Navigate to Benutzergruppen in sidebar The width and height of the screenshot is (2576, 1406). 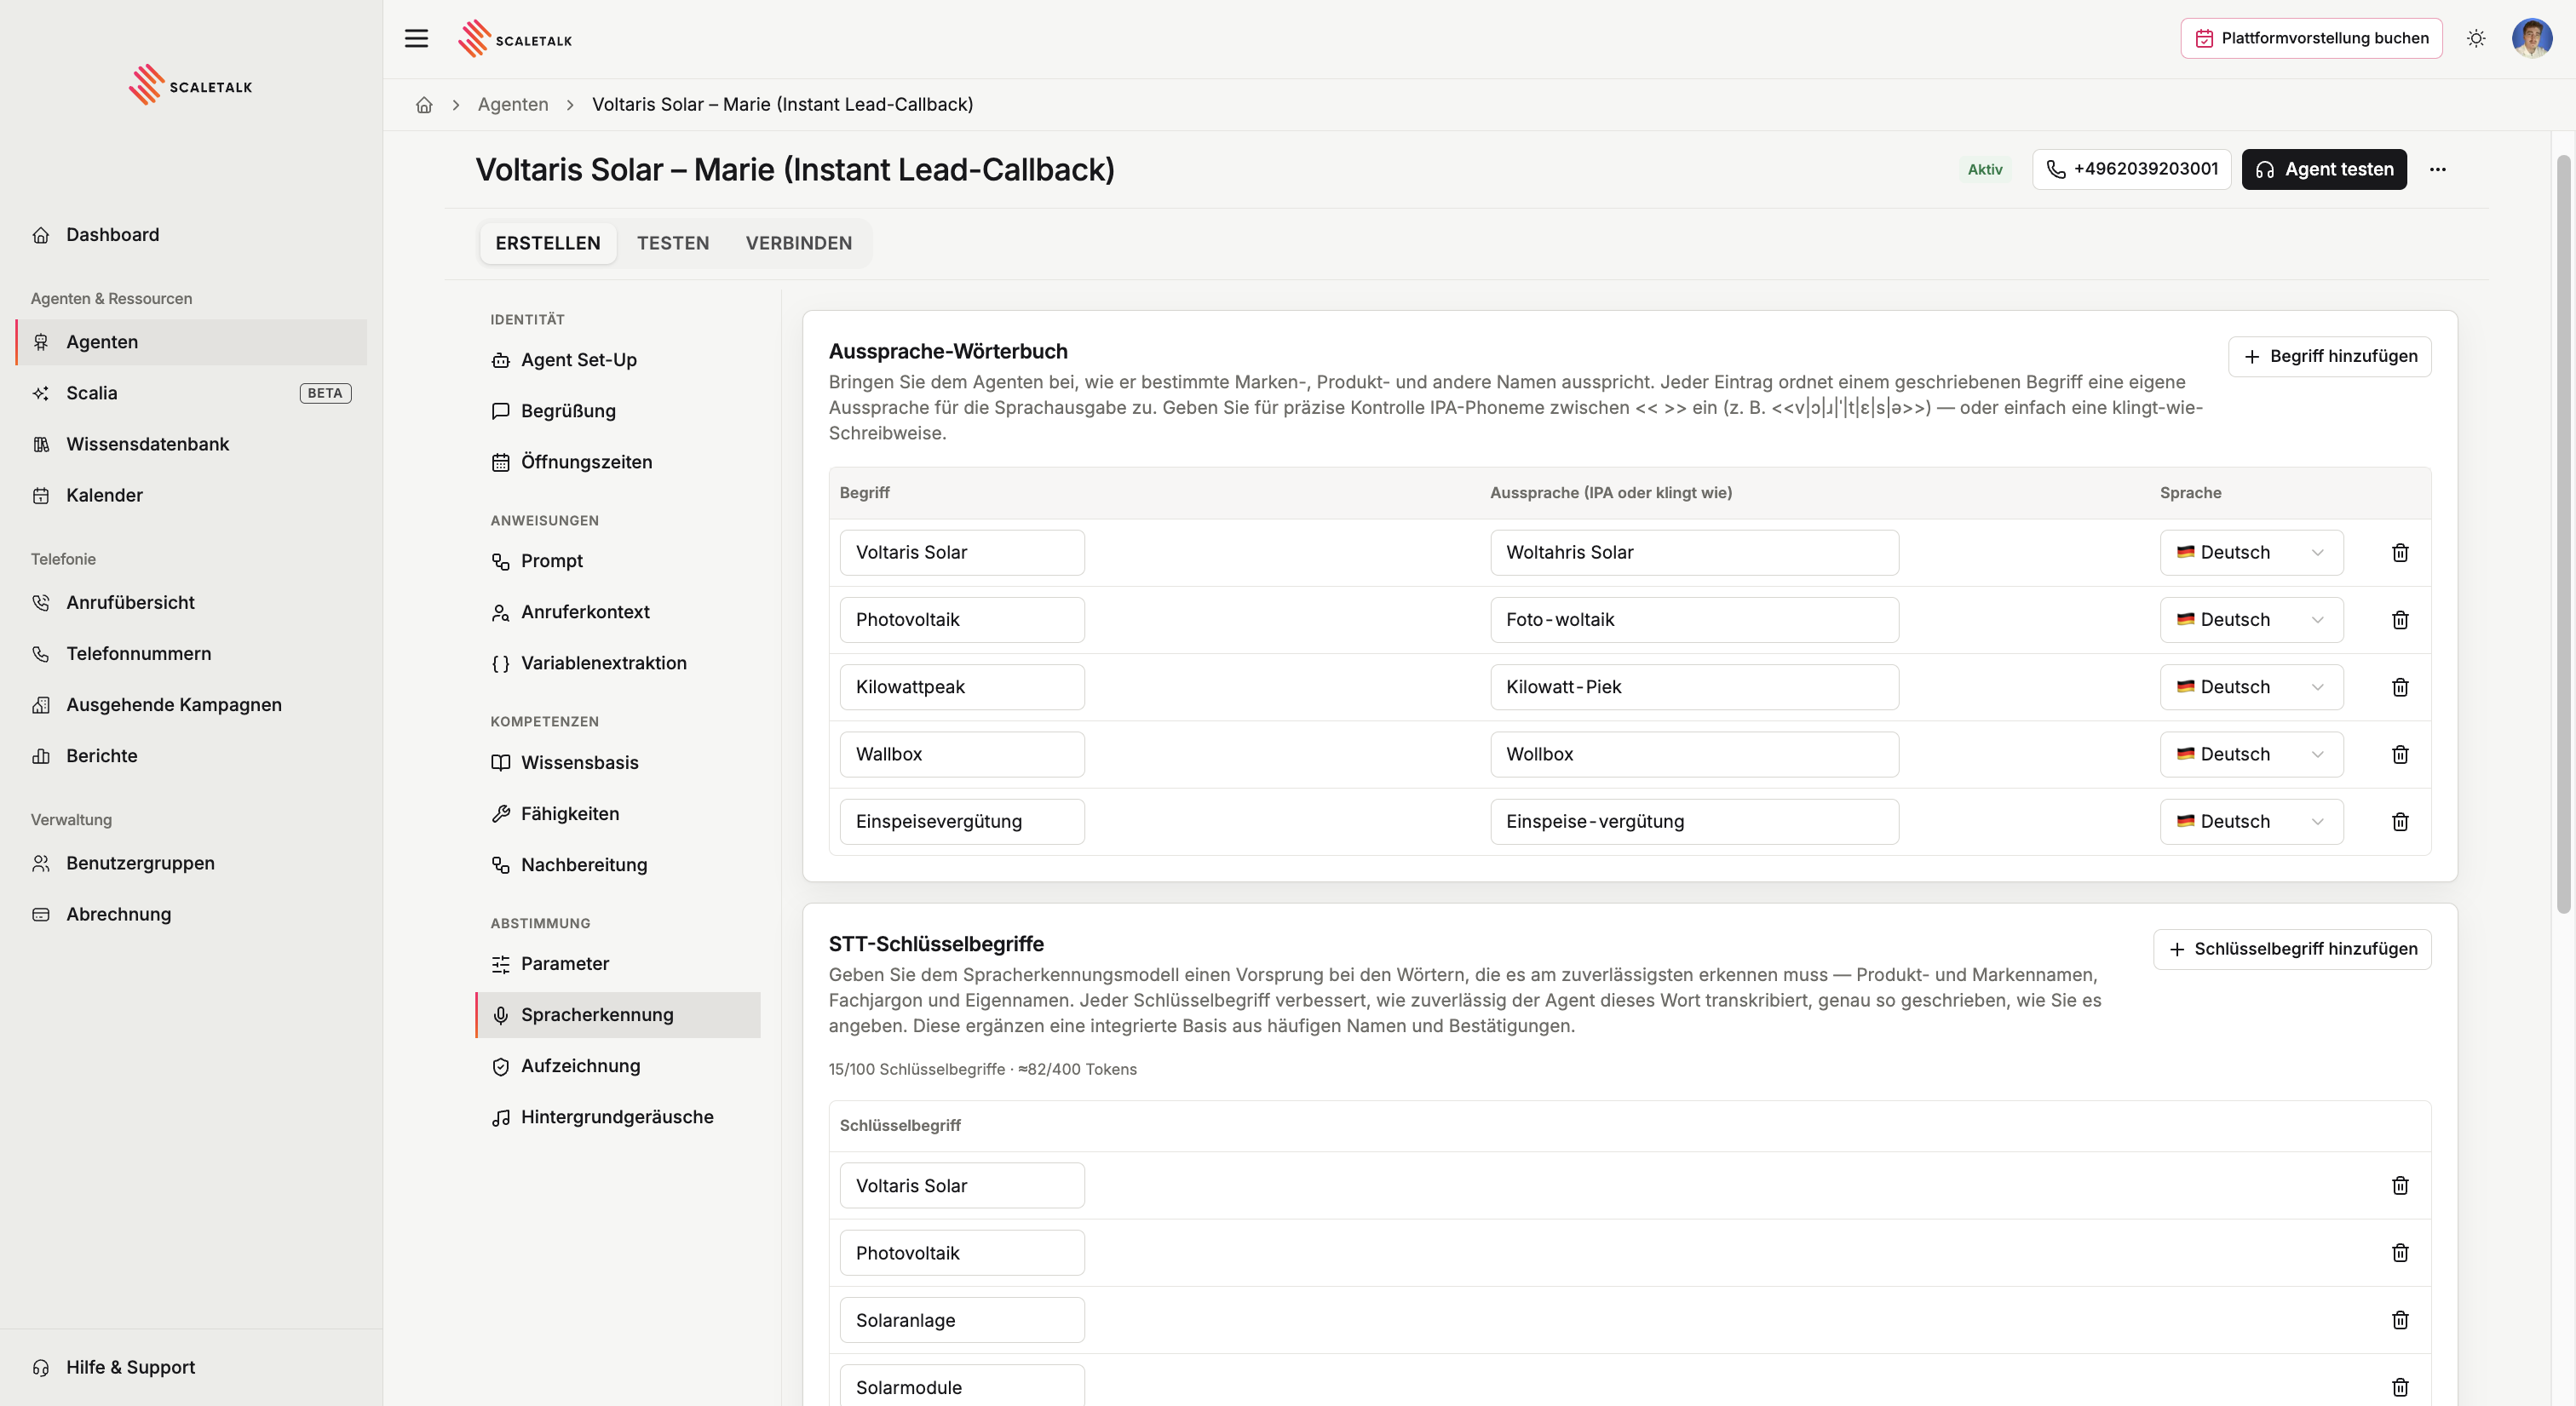[191, 864]
